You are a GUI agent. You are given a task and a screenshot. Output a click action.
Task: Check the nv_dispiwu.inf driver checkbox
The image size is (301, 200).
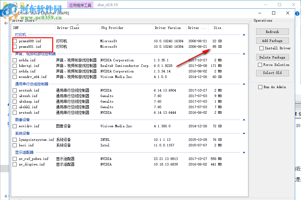click(x=14, y=164)
